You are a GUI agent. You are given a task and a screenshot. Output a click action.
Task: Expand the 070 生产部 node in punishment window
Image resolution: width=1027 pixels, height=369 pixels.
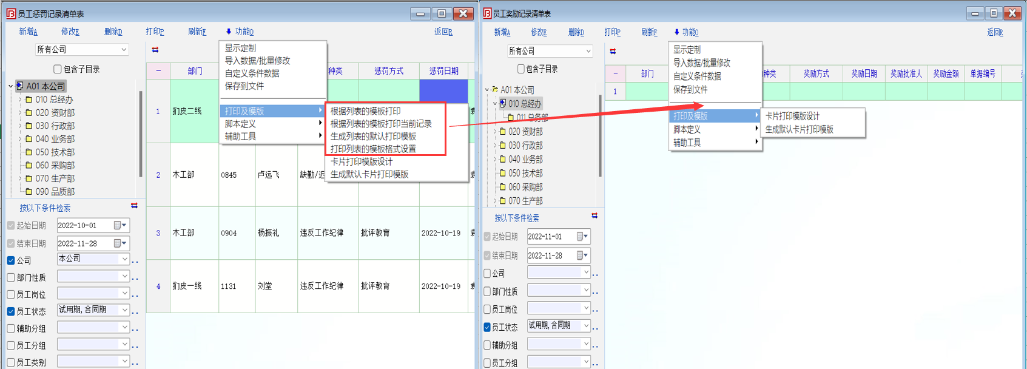[20, 178]
